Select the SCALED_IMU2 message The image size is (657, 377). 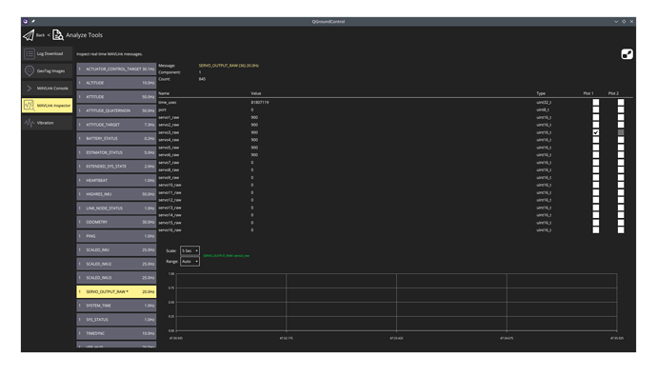coord(116,264)
